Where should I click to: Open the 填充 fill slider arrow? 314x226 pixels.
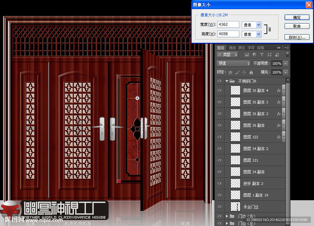(x=286, y=72)
